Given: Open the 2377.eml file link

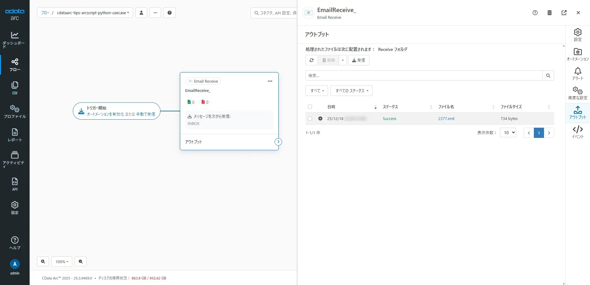Looking at the screenshot, I should (446, 118).
